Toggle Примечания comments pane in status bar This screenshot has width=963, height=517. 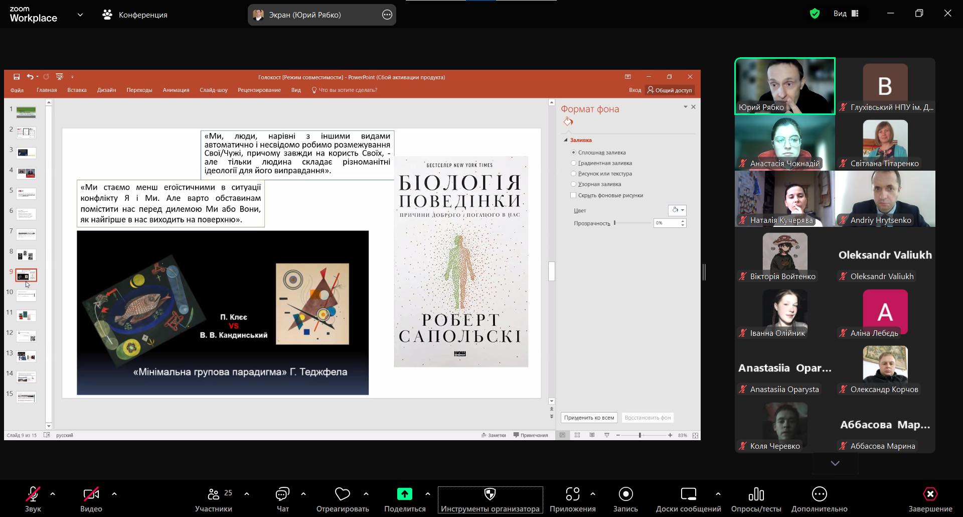pyautogui.click(x=531, y=435)
